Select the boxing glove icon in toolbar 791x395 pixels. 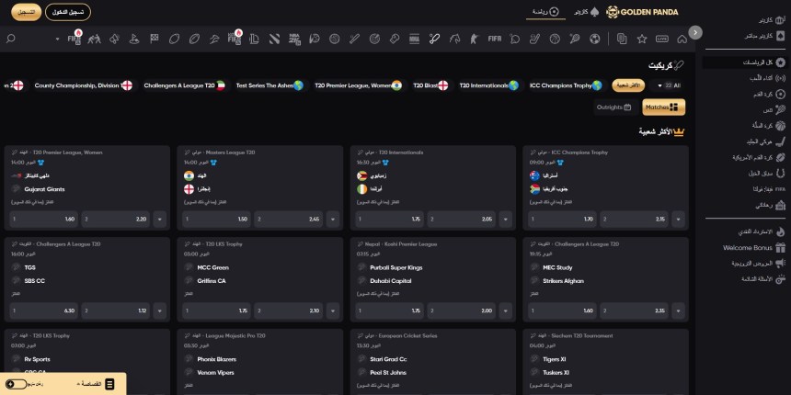point(395,39)
